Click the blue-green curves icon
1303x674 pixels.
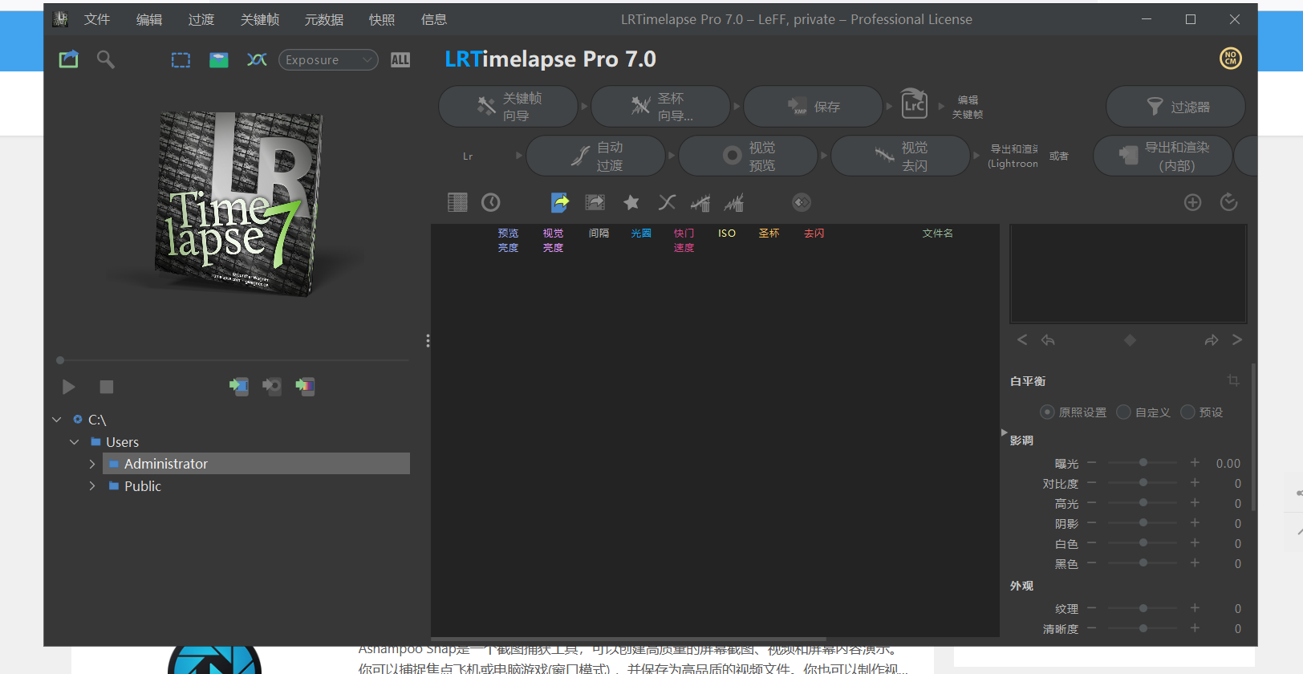[x=257, y=59]
